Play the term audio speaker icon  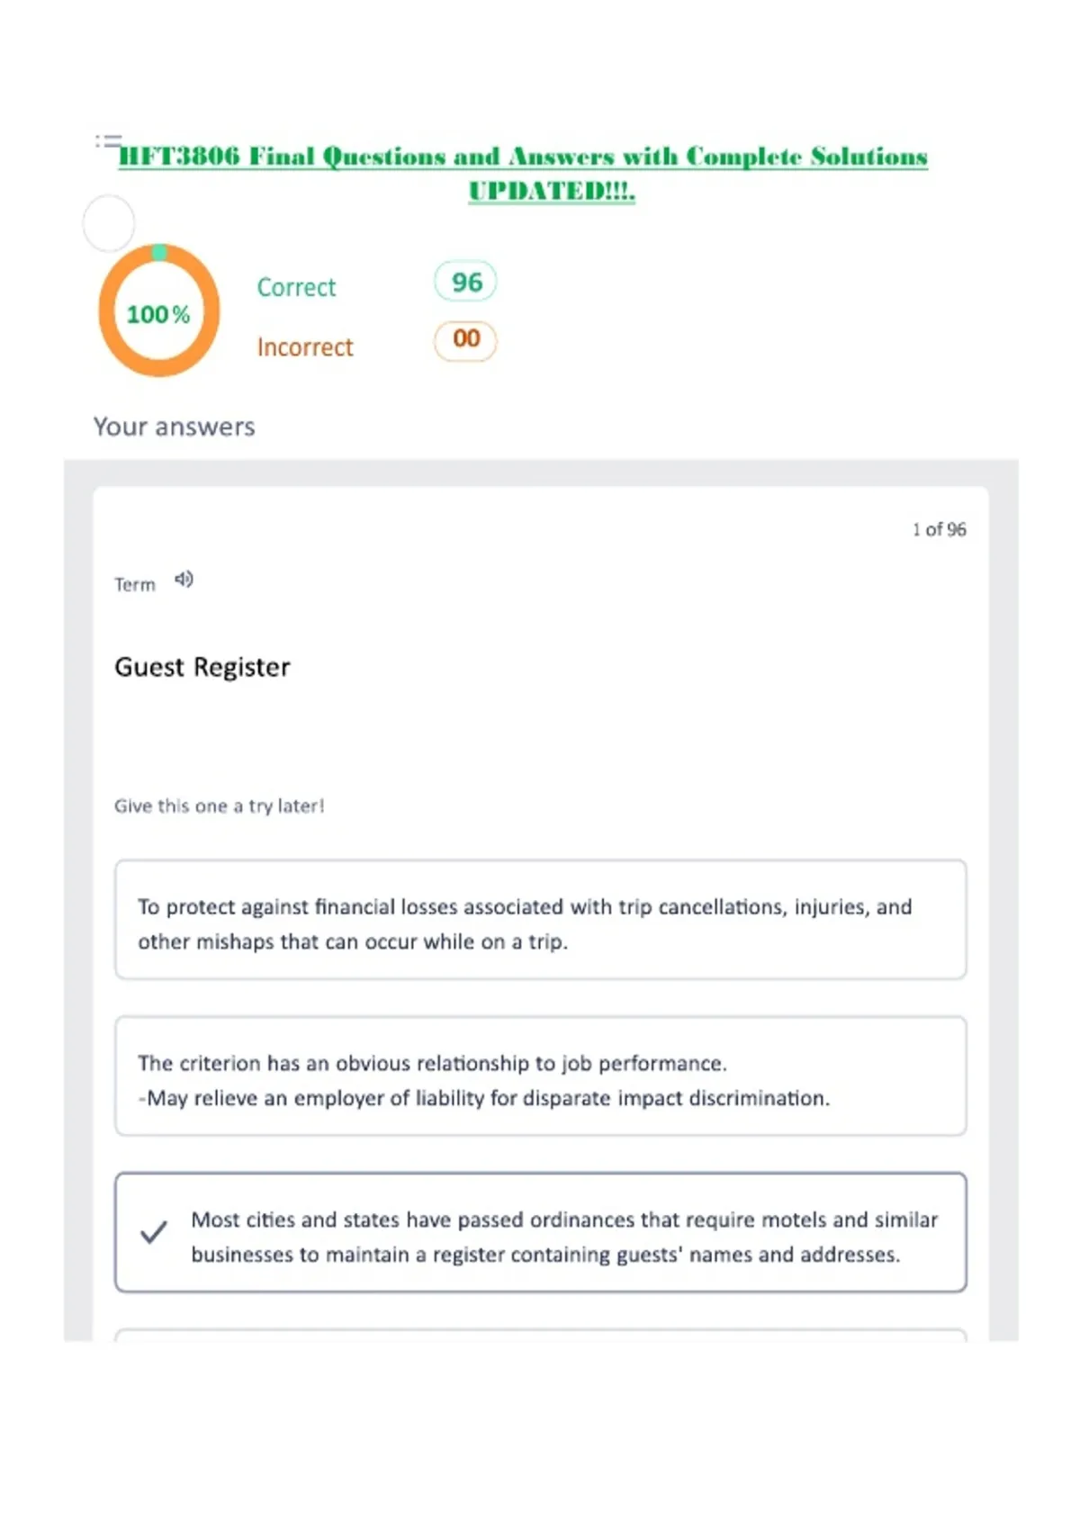click(x=184, y=580)
